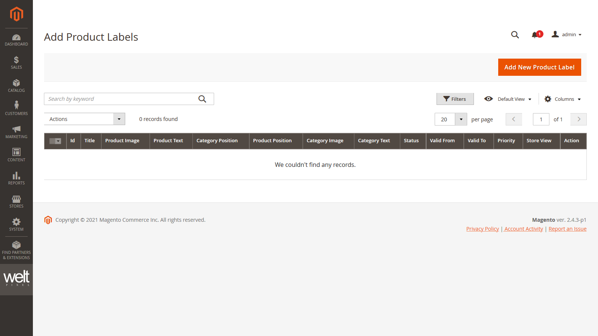Image resolution: width=598 pixels, height=336 pixels.
Task: Toggle the select-all checkbox in grid header
Action: (52, 141)
